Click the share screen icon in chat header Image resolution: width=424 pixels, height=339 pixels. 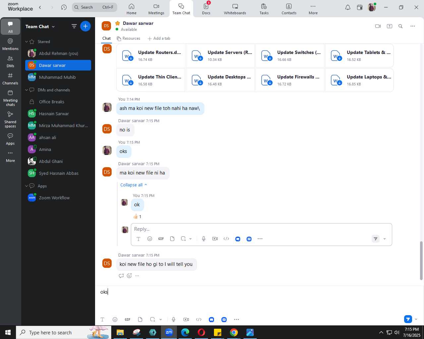coord(390,26)
